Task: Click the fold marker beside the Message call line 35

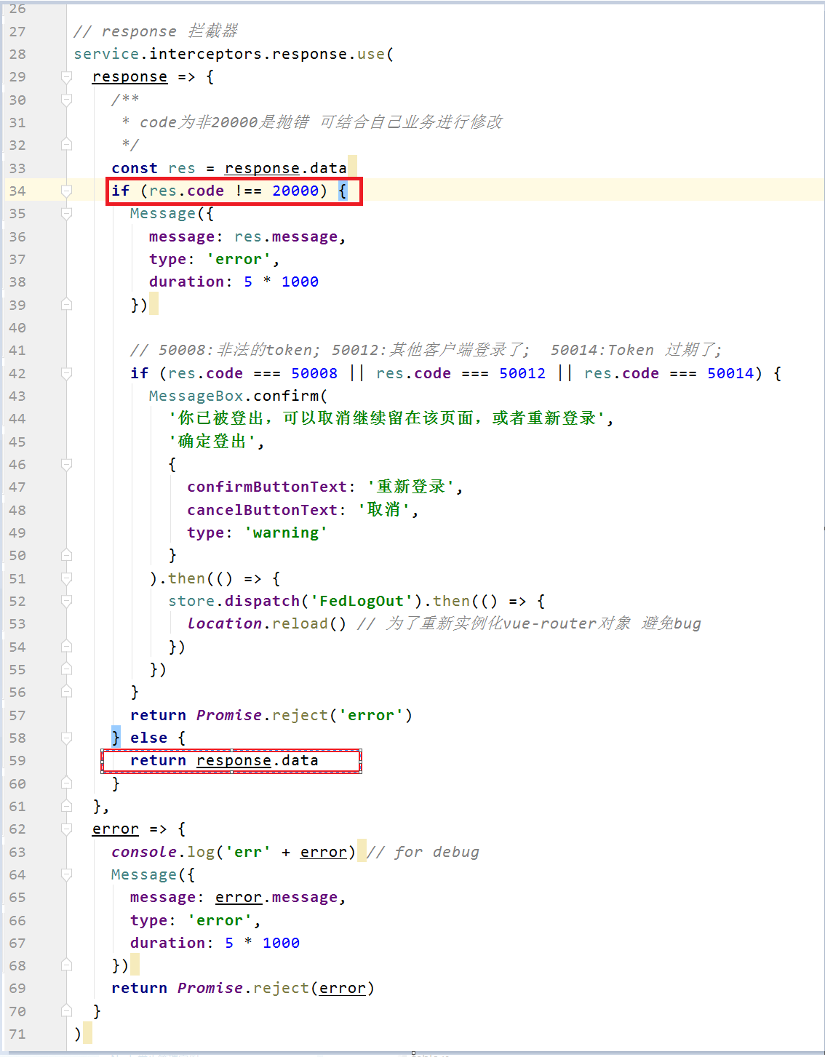Action: pyautogui.click(x=66, y=213)
